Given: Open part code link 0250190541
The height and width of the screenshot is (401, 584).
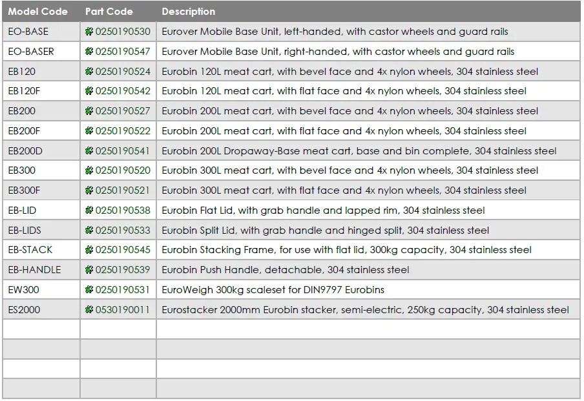Looking at the screenshot, I should (x=123, y=151).
